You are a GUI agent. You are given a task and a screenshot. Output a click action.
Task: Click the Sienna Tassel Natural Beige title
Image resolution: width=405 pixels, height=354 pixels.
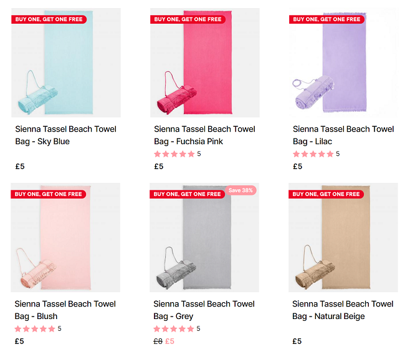point(343,310)
